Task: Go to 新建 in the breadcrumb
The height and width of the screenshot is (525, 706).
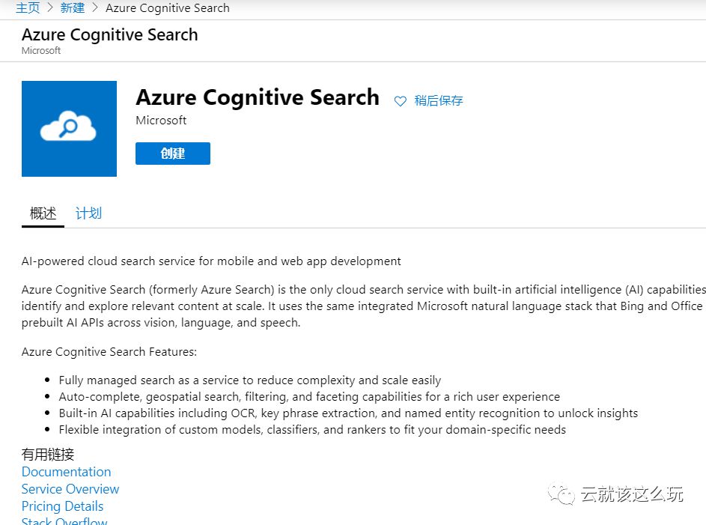Action: [x=72, y=8]
